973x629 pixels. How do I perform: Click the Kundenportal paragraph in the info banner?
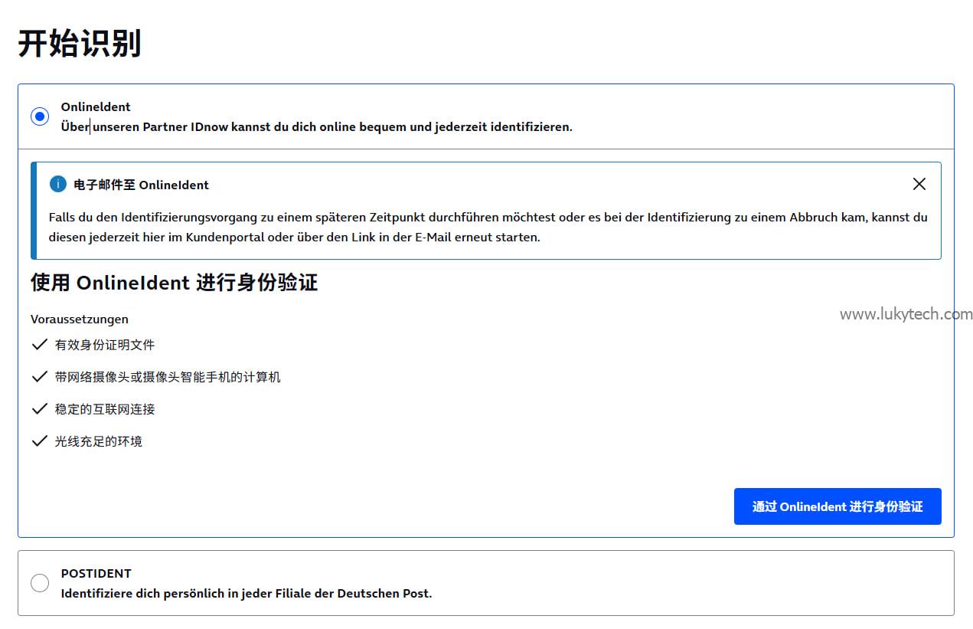pyautogui.click(x=487, y=227)
